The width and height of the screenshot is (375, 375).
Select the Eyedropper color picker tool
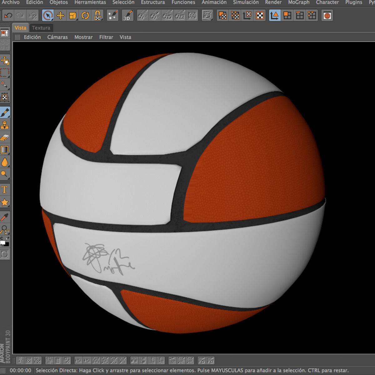pyautogui.click(x=5, y=217)
